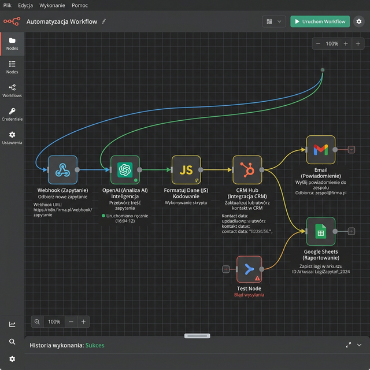Click Automatyzacja Workflow title
370x370 pixels.
point(62,21)
